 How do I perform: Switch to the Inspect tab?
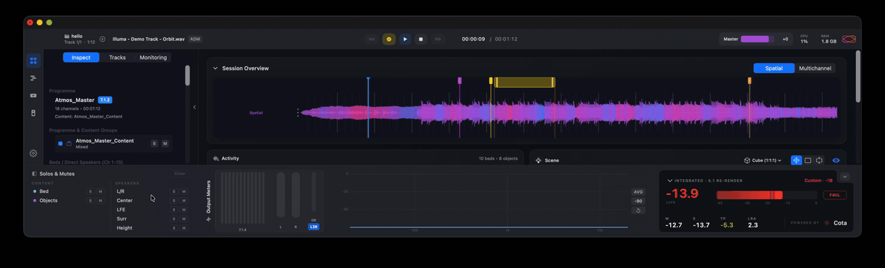[81, 57]
